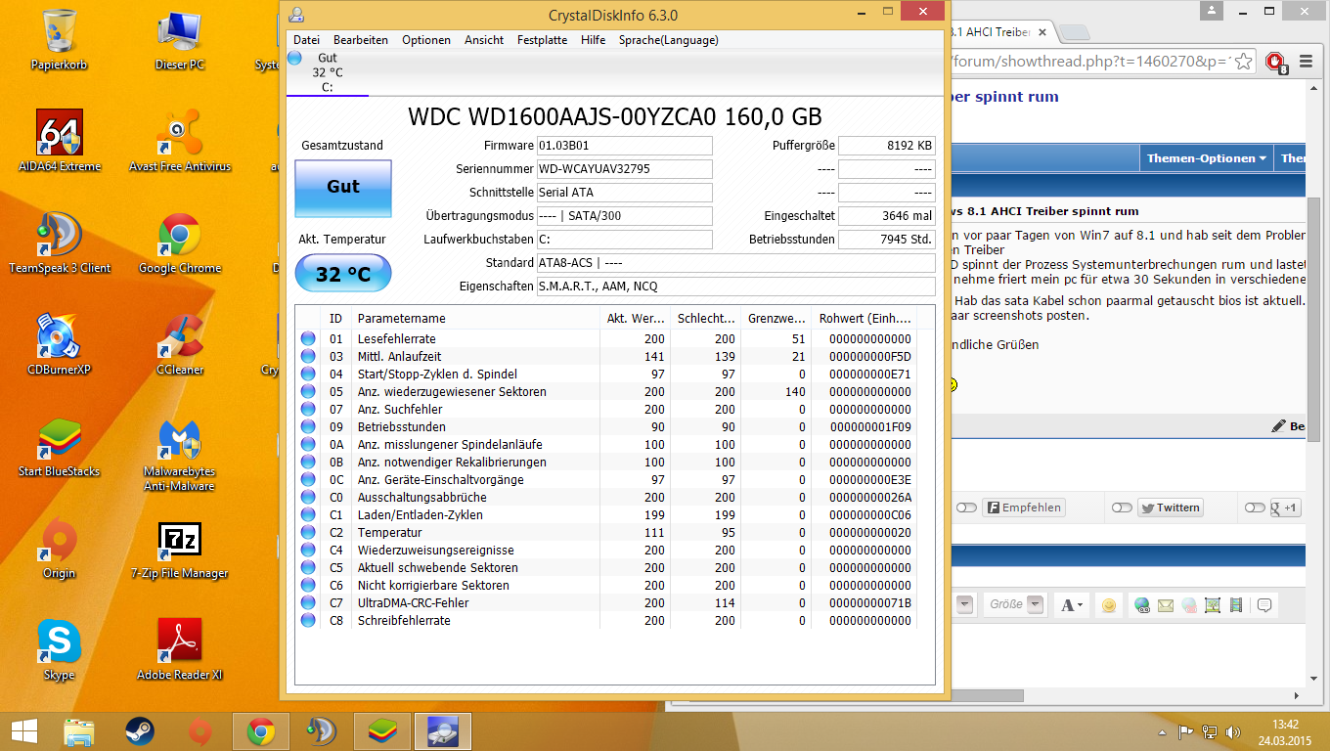Open File Explorer from taskbar
1330x751 pixels.
79,731
